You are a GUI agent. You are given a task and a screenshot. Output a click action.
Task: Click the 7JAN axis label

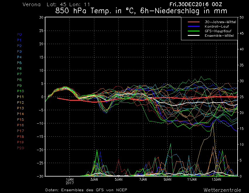click(x=143, y=179)
